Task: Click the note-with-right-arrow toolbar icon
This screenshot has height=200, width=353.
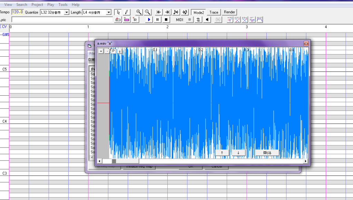Action: (185, 12)
